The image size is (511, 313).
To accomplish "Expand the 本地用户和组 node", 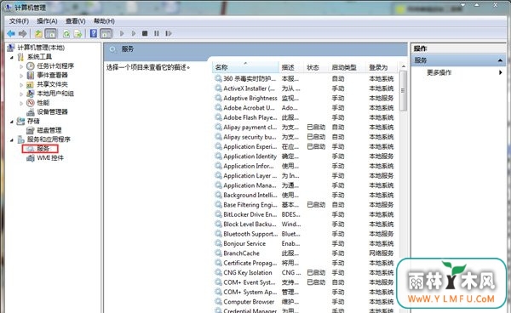I will click(x=21, y=94).
